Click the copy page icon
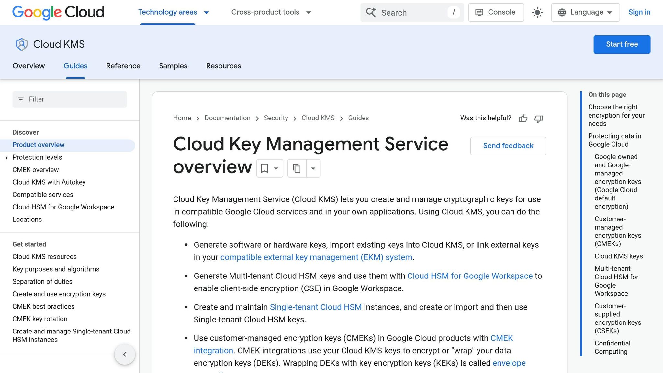 297,168
